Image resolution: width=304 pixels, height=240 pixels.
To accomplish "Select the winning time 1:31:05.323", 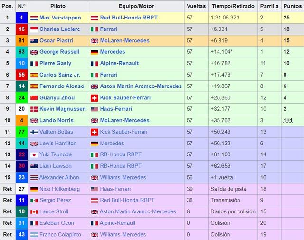I will [x=225, y=18].
